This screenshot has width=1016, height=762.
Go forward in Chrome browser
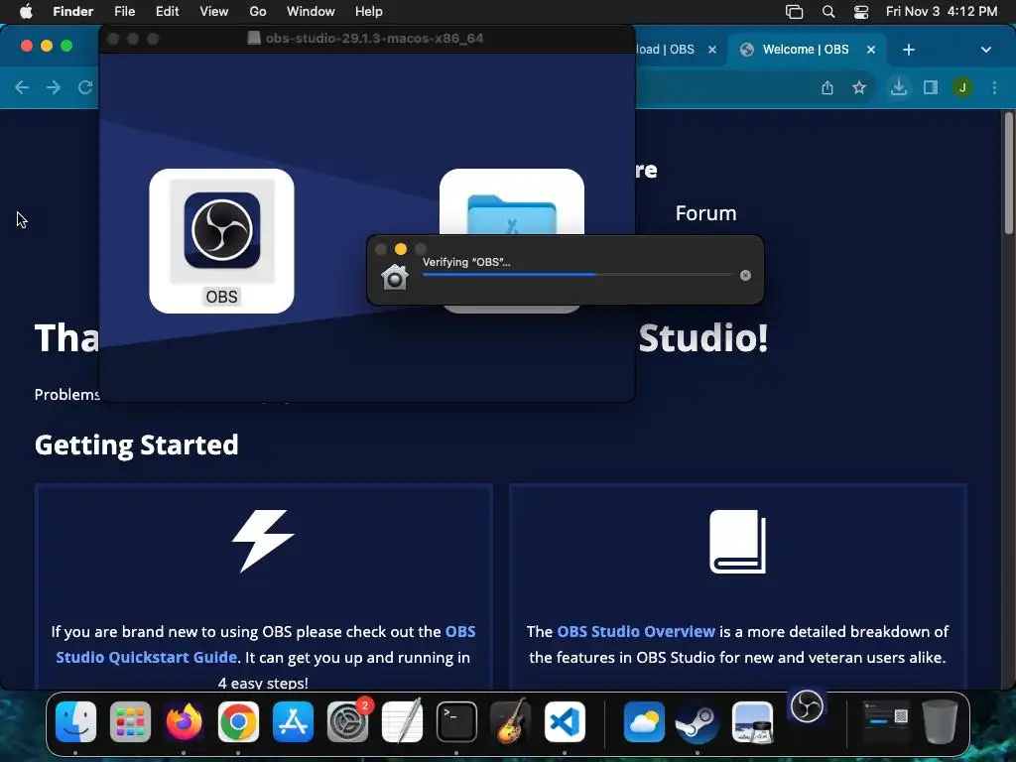[54, 87]
